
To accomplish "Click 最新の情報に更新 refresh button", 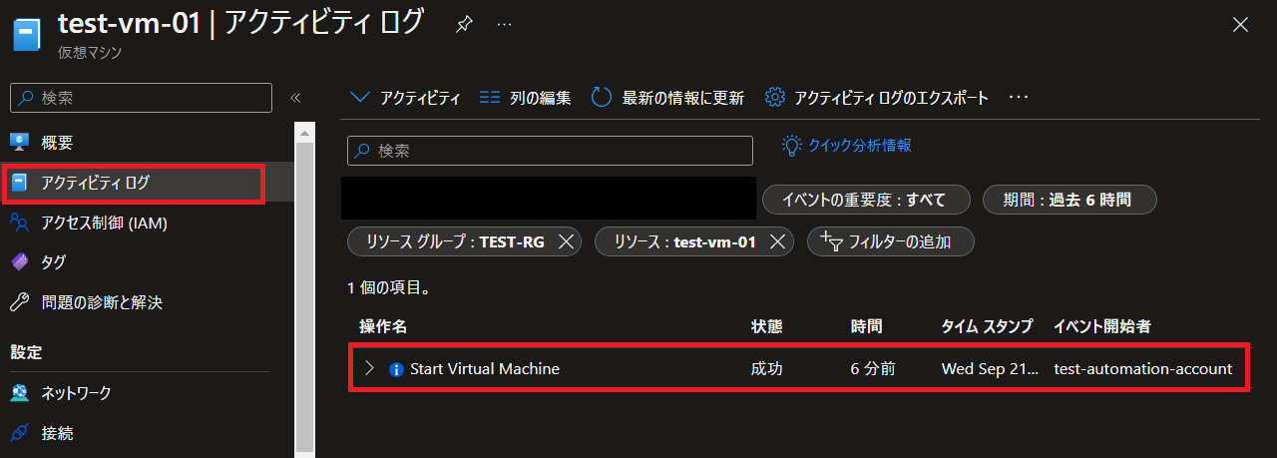I will [667, 98].
